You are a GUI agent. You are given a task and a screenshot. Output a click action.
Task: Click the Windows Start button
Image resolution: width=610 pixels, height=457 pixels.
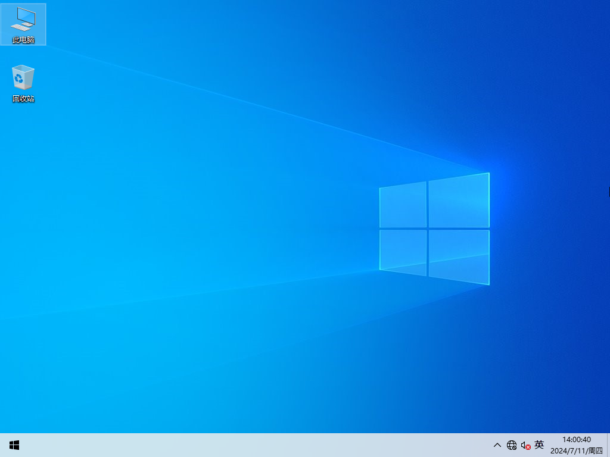coord(14,445)
